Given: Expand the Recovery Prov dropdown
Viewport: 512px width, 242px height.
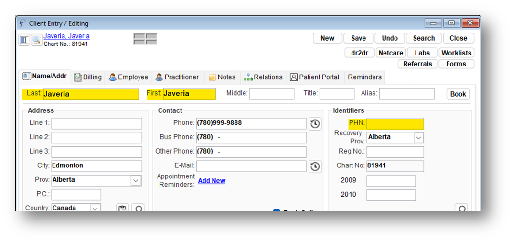Looking at the screenshot, I should [x=418, y=138].
